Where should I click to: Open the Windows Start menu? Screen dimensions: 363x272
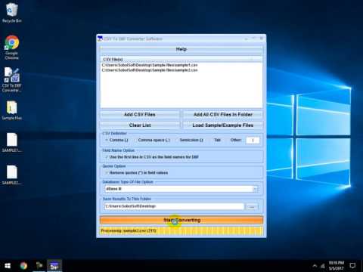[x=8, y=266]
